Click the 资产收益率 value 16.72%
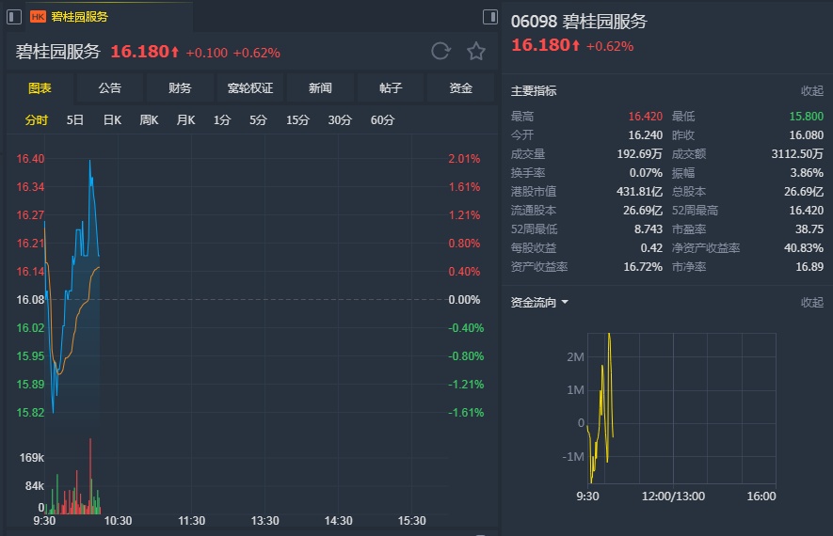 click(643, 267)
